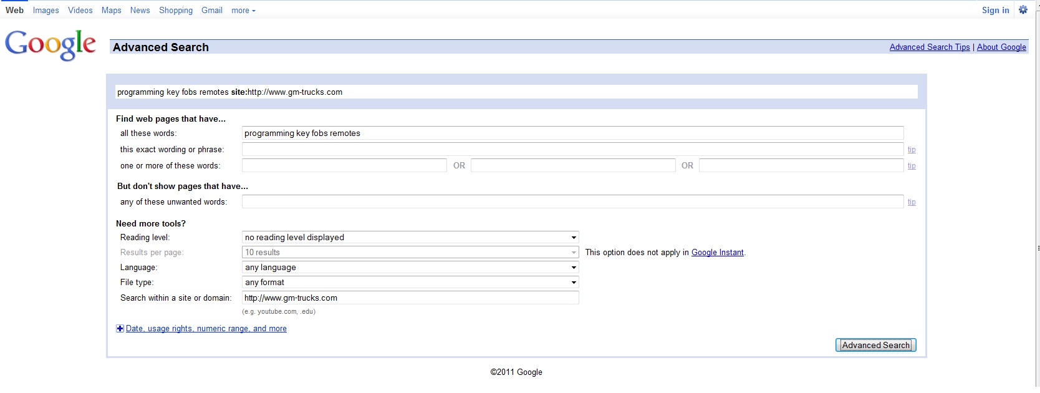Open the Reading level dropdown
Image resolution: width=1040 pixels, height=393 pixels.
(410, 237)
